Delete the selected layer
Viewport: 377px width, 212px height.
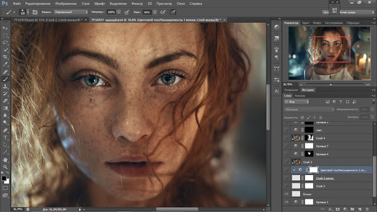tap(367, 210)
